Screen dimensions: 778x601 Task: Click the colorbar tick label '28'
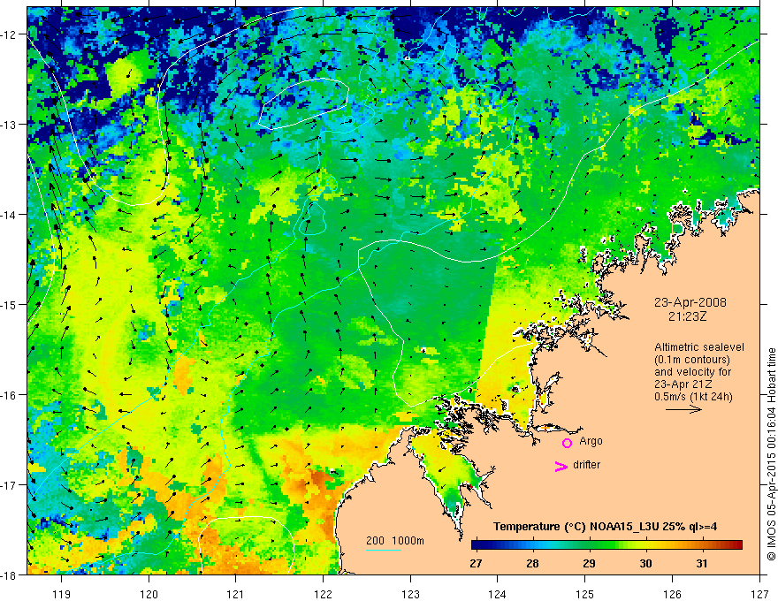(x=532, y=564)
